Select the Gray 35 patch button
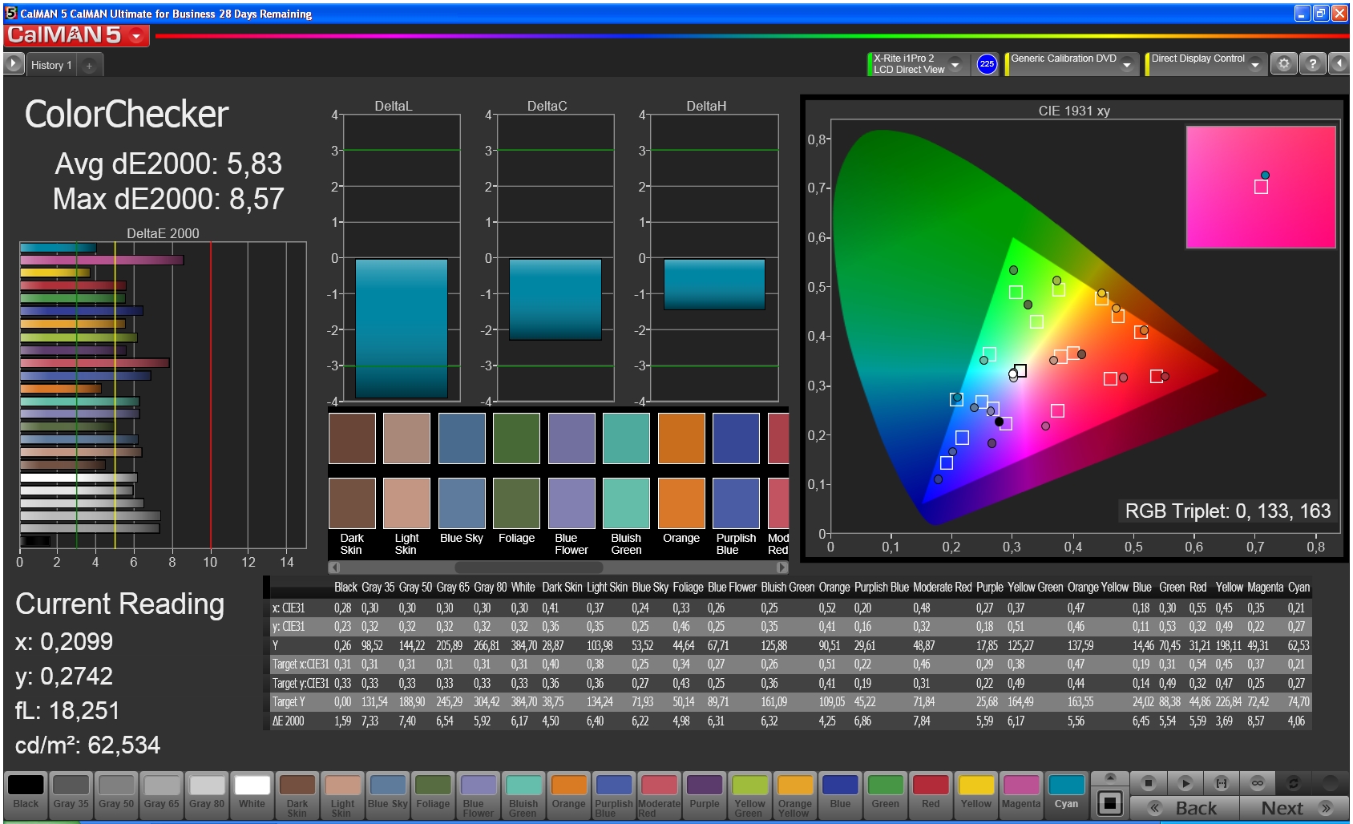The height and width of the screenshot is (824, 1353). [x=71, y=795]
